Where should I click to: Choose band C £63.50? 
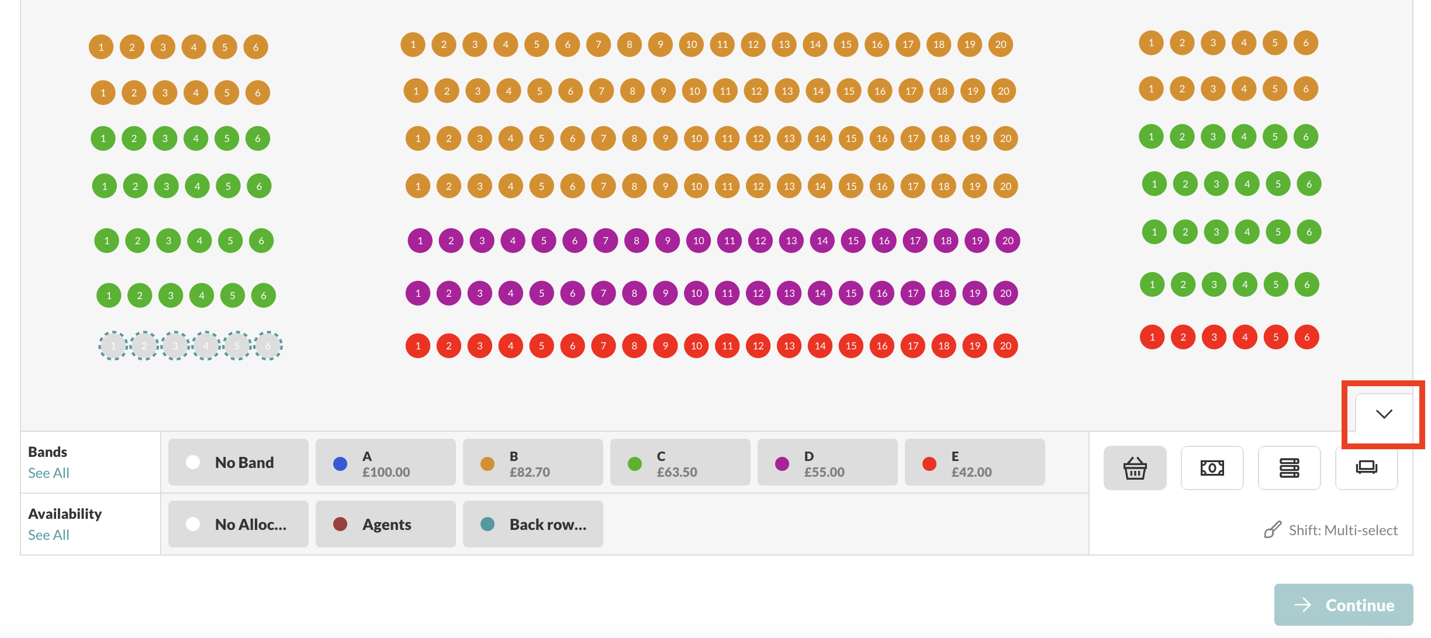click(680, 462)
